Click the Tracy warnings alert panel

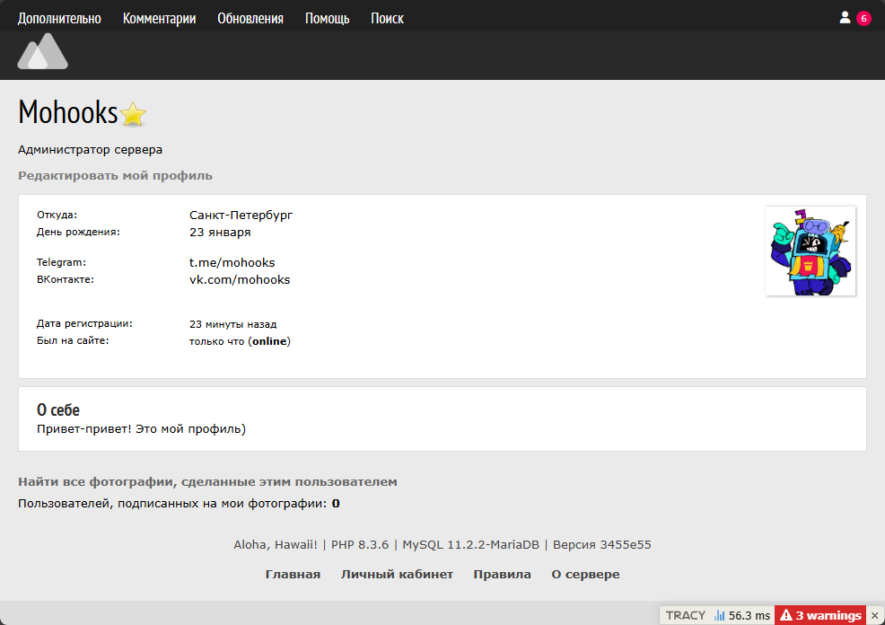point(820,615)
